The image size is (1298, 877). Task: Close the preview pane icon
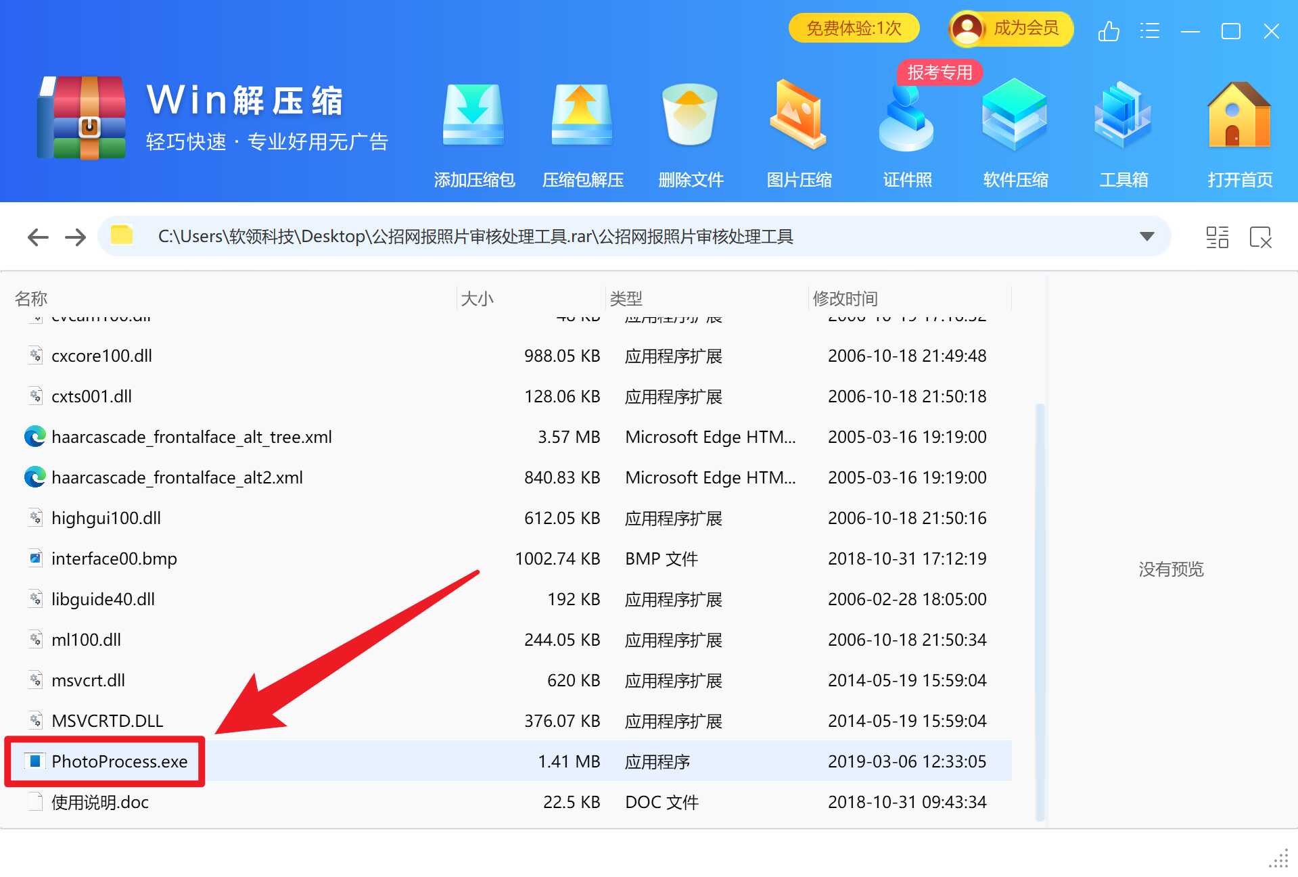point(1261,237)
